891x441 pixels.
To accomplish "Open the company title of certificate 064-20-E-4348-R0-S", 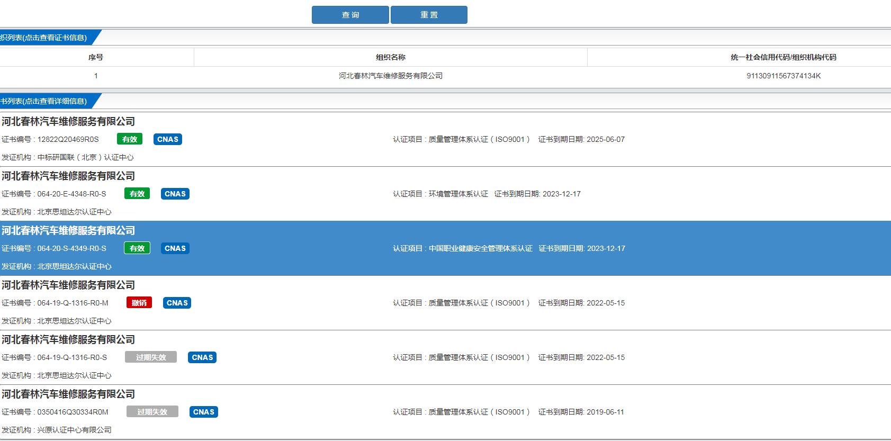I will click(x=68, y=176).
